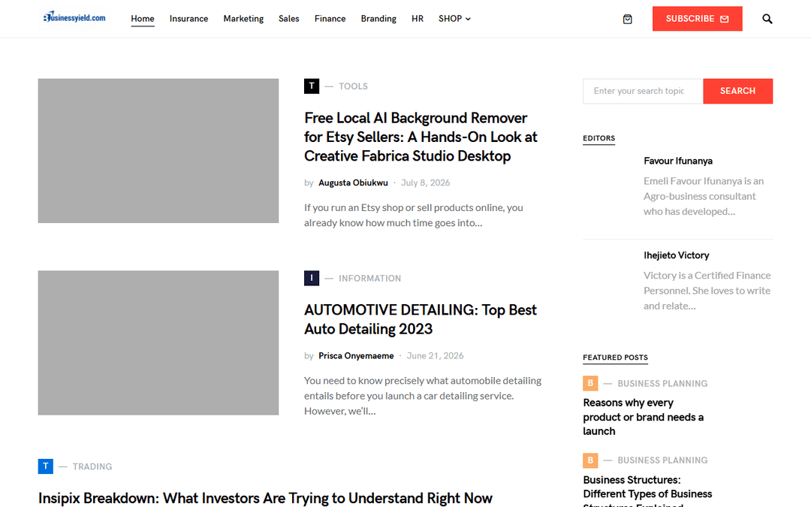This screenshot has height=507, width=811.
Task: Click the 'July 8, 2026' post date
Action: (x=425, y=183)
